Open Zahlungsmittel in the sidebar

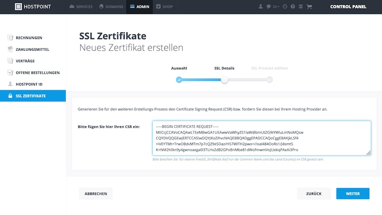tap(33, 49)
